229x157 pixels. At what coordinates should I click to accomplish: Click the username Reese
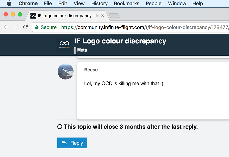91,70
